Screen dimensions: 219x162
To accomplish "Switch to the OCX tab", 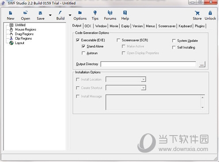I will point(88,26).
